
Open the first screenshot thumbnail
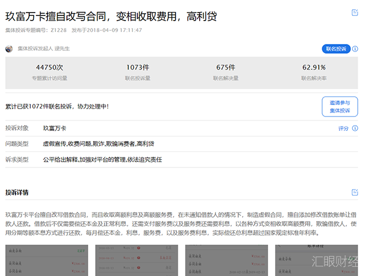[x=47, y=261]
